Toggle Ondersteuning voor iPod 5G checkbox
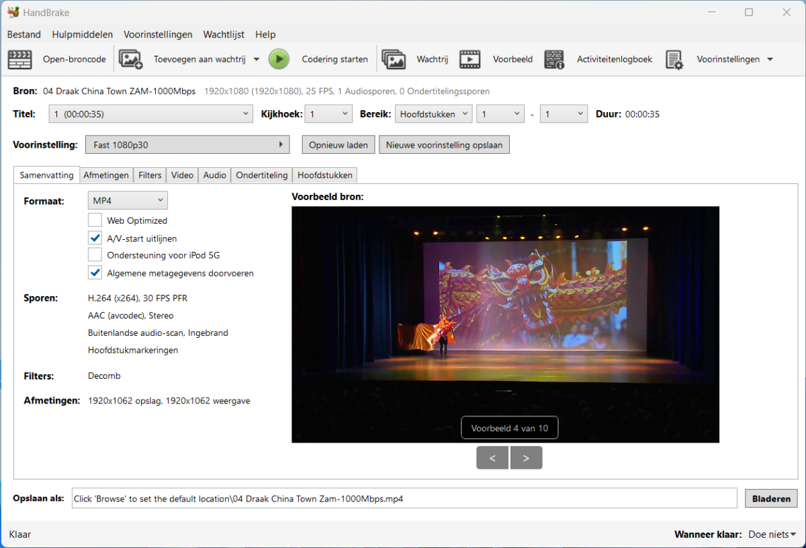Screen dimensions: 806x548 tap(95, 255)
